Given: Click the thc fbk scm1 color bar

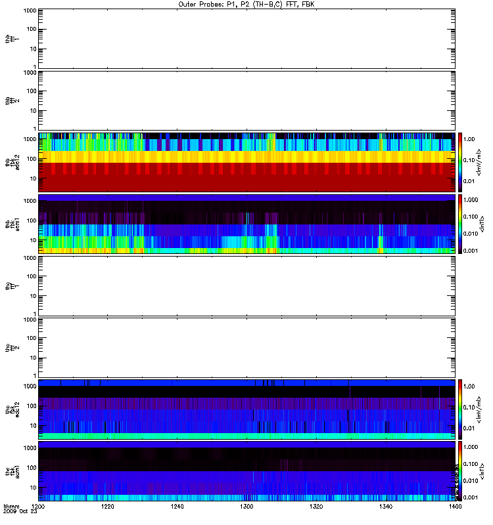Looking at the screenshot, I should (x=460, y=471).
